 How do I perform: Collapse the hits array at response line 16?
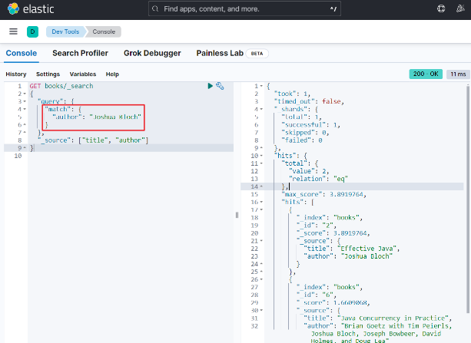click(x=261, y=202)
